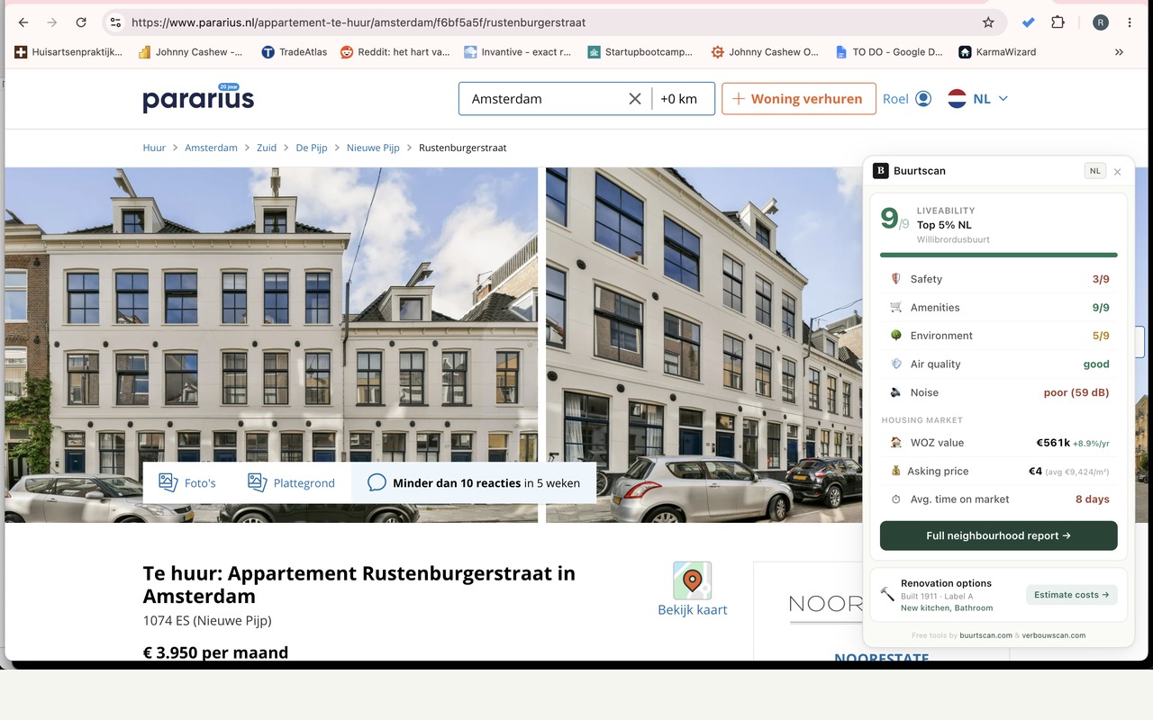Click the Avg. time on market clock icon
The width and height of the screenshot is (1153, 720).
click(895, 499)
